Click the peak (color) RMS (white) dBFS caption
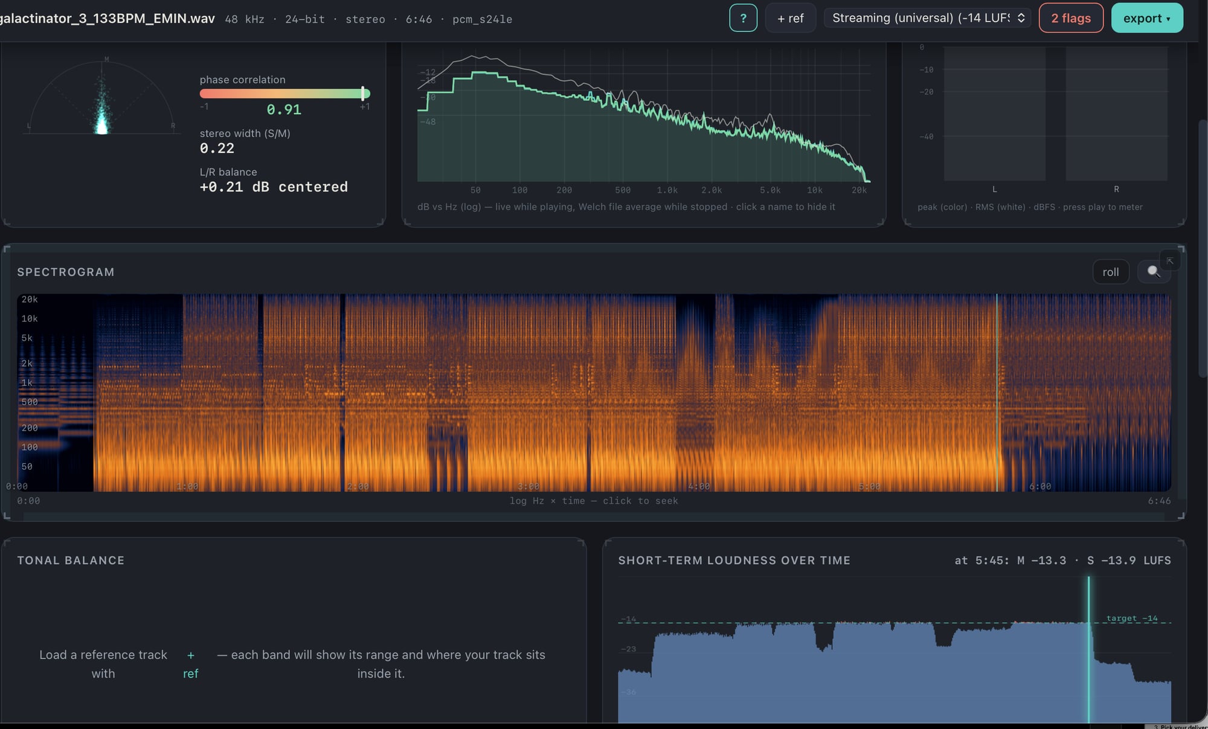The image size is (1208, 729). [1030, 207]
